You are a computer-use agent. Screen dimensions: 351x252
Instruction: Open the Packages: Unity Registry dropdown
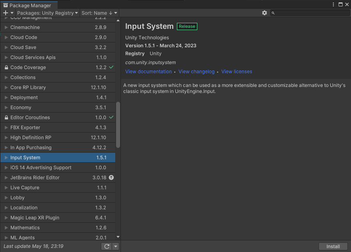[47, 13]
